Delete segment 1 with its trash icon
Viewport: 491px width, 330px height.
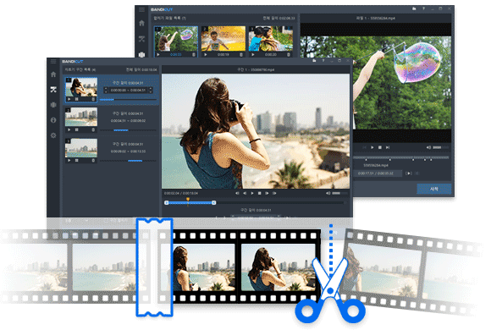coord(93,99)
